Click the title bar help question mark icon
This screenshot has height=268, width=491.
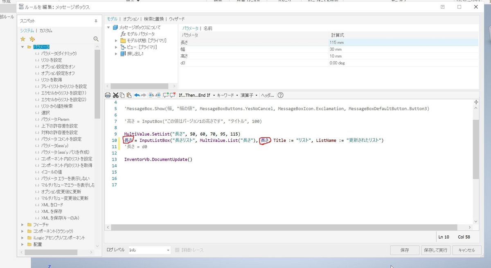(443, 7)
